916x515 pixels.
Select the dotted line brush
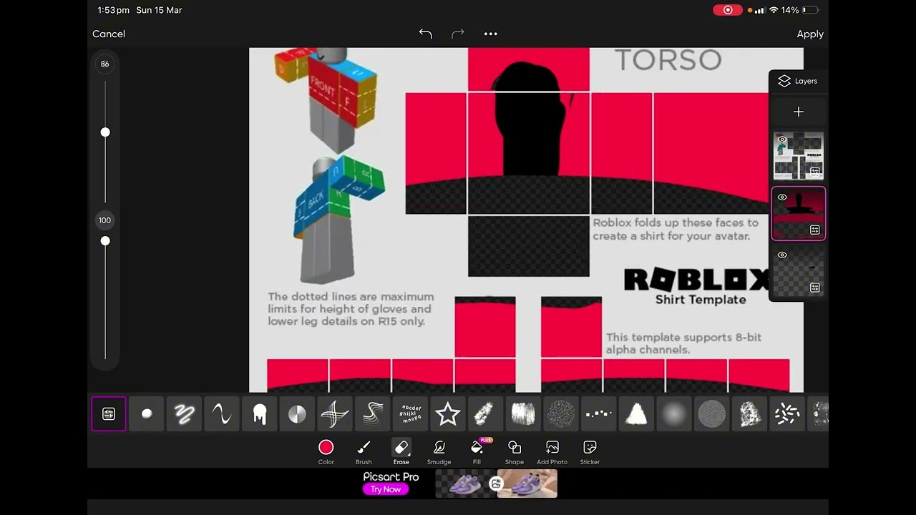(598, 413)
